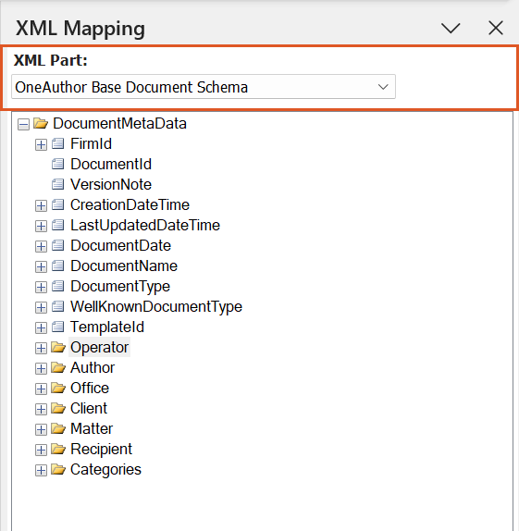Click the FirmId element icon
Viewport: 519px width, 531px height.
click(58, 143)
